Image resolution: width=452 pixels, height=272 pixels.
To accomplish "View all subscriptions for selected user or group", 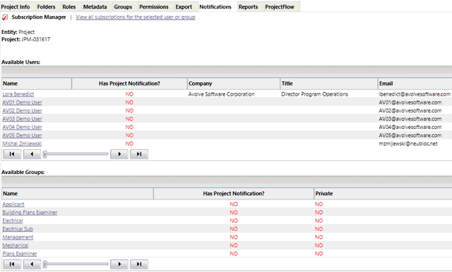I will tap(135, 17).
